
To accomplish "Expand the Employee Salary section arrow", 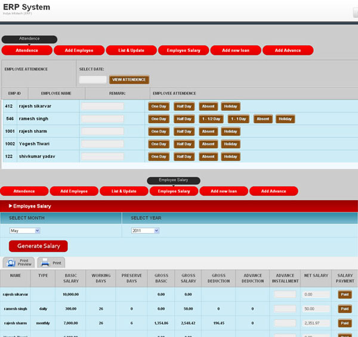I will pyautogui.click(x=10, y=206).
